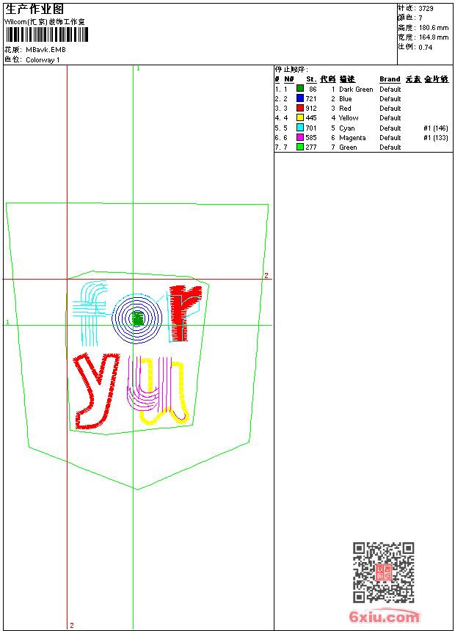Choose the bright Green swatch in row 7
Viewport: 455px width, 631px height.
[300, 147]
